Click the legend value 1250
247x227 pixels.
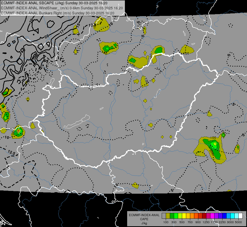(x=206, y=222)
